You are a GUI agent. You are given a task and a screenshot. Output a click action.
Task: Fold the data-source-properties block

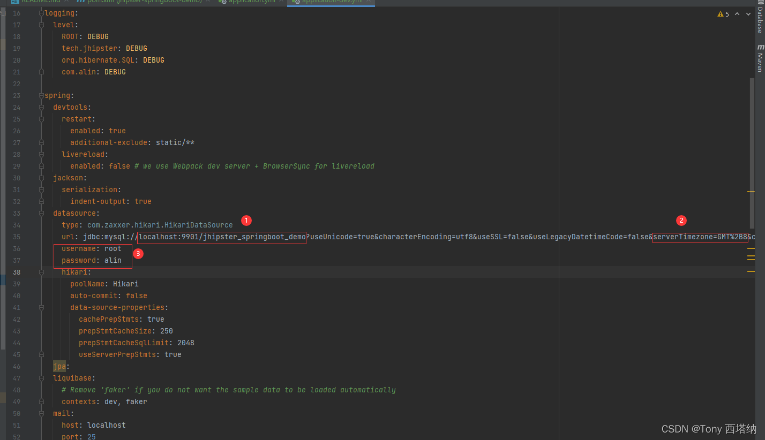pos(41,308)
